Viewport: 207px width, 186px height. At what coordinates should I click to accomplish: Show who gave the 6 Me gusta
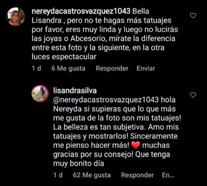(x=68, y=68)
